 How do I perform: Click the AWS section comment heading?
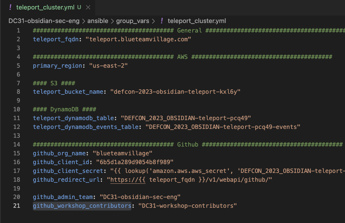pyautogui.click(x=182, y=57)
